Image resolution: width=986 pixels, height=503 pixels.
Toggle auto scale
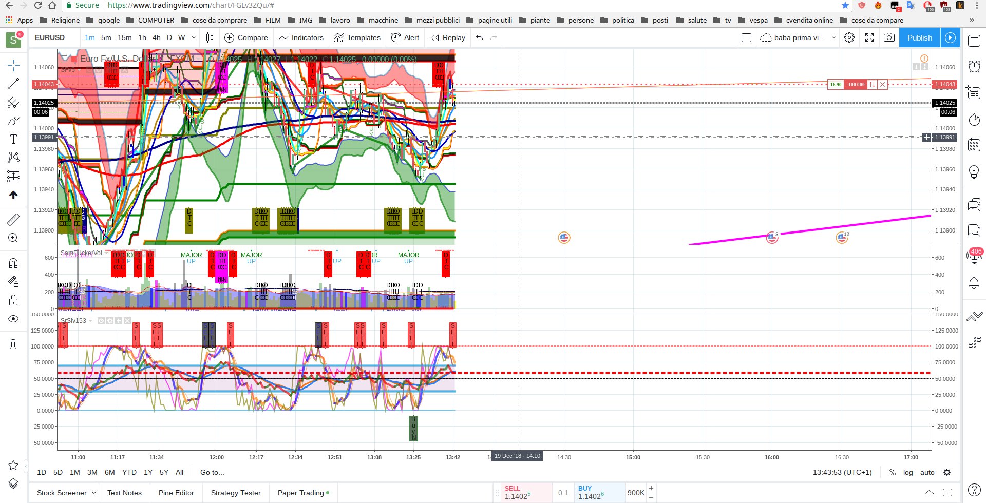coord(927,472)
